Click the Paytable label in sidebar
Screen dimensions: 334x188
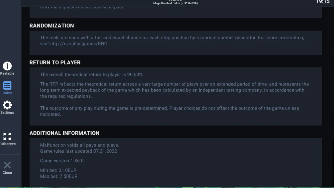click(7, 74)
